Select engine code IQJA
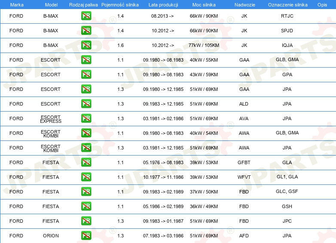The width and height of the screenshot is (336, 243). [287, 45]
